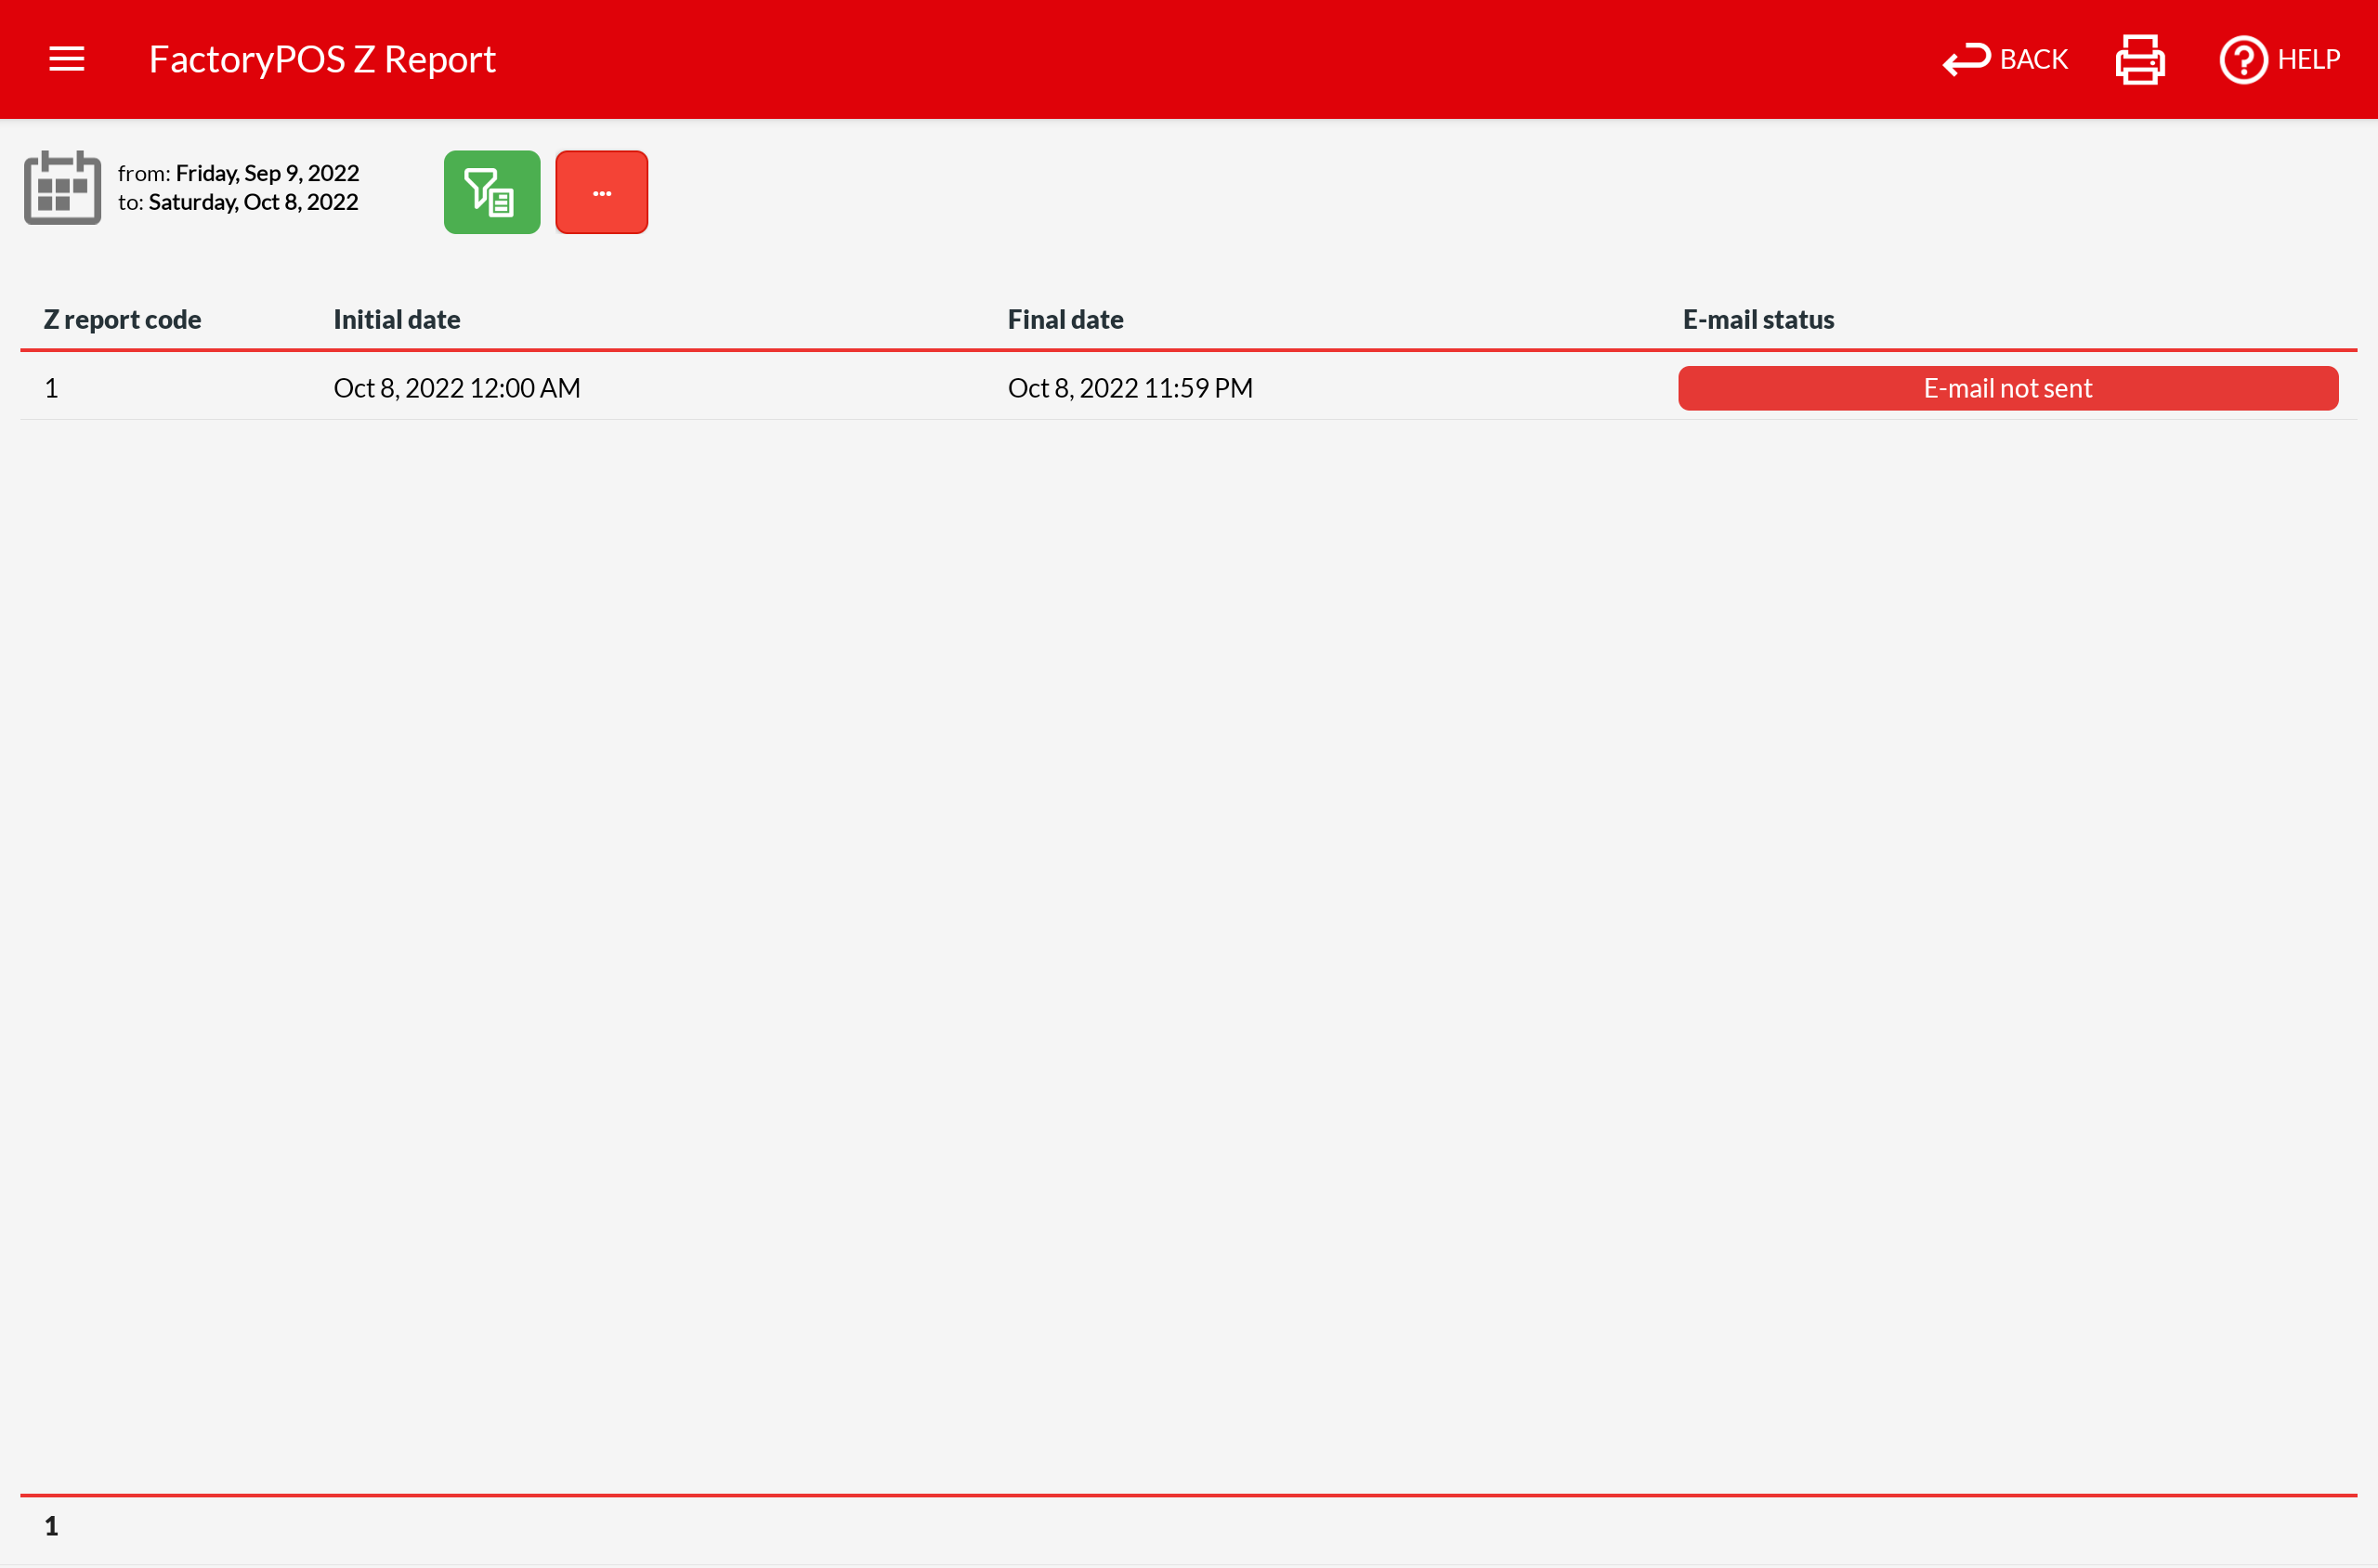Click the FactoryPOS Z Report title

322,60
